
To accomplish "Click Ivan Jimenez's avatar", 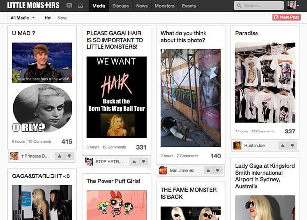I will (163, 171).
